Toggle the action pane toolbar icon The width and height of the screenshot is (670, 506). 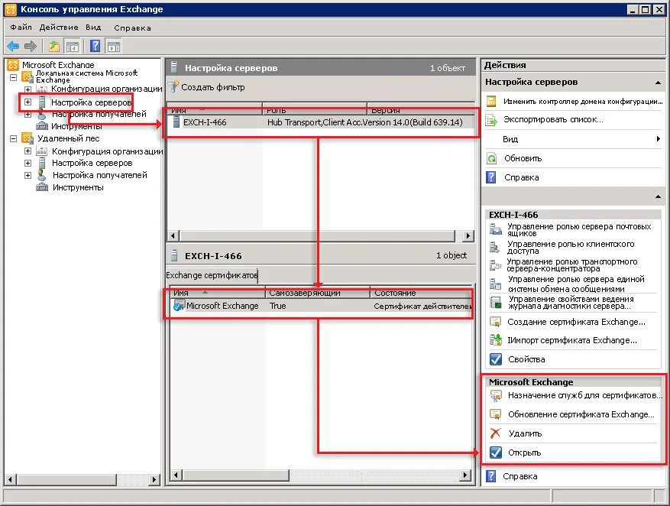pyautogui.click(x=114, y=46)
